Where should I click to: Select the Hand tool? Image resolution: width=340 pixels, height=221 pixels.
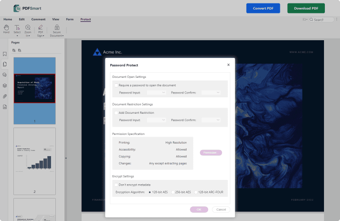click(6, 28)
